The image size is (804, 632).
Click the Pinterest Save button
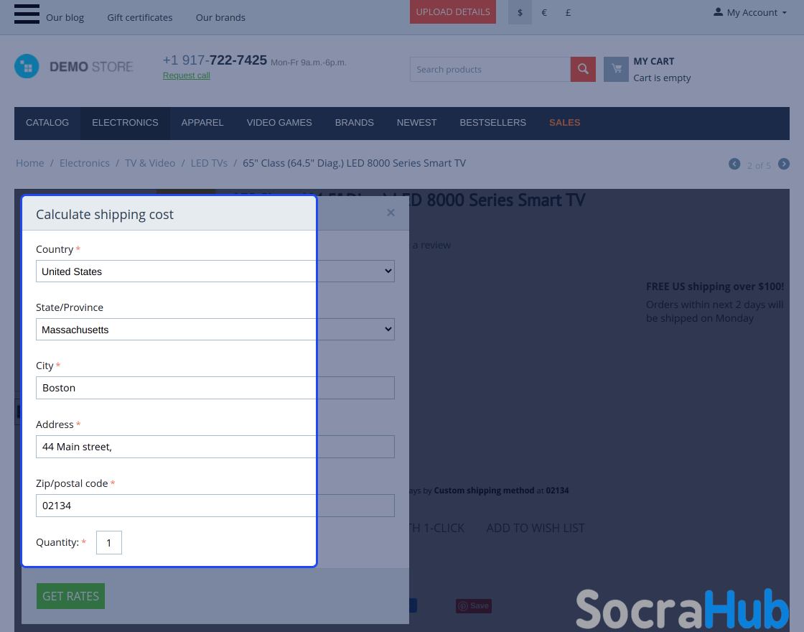click(474, 606)
